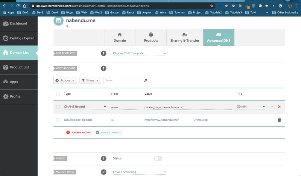The width and height of the screenshot is (301, 176).
Task: Open Apps in the left sidebar
Action: [19, 82]
